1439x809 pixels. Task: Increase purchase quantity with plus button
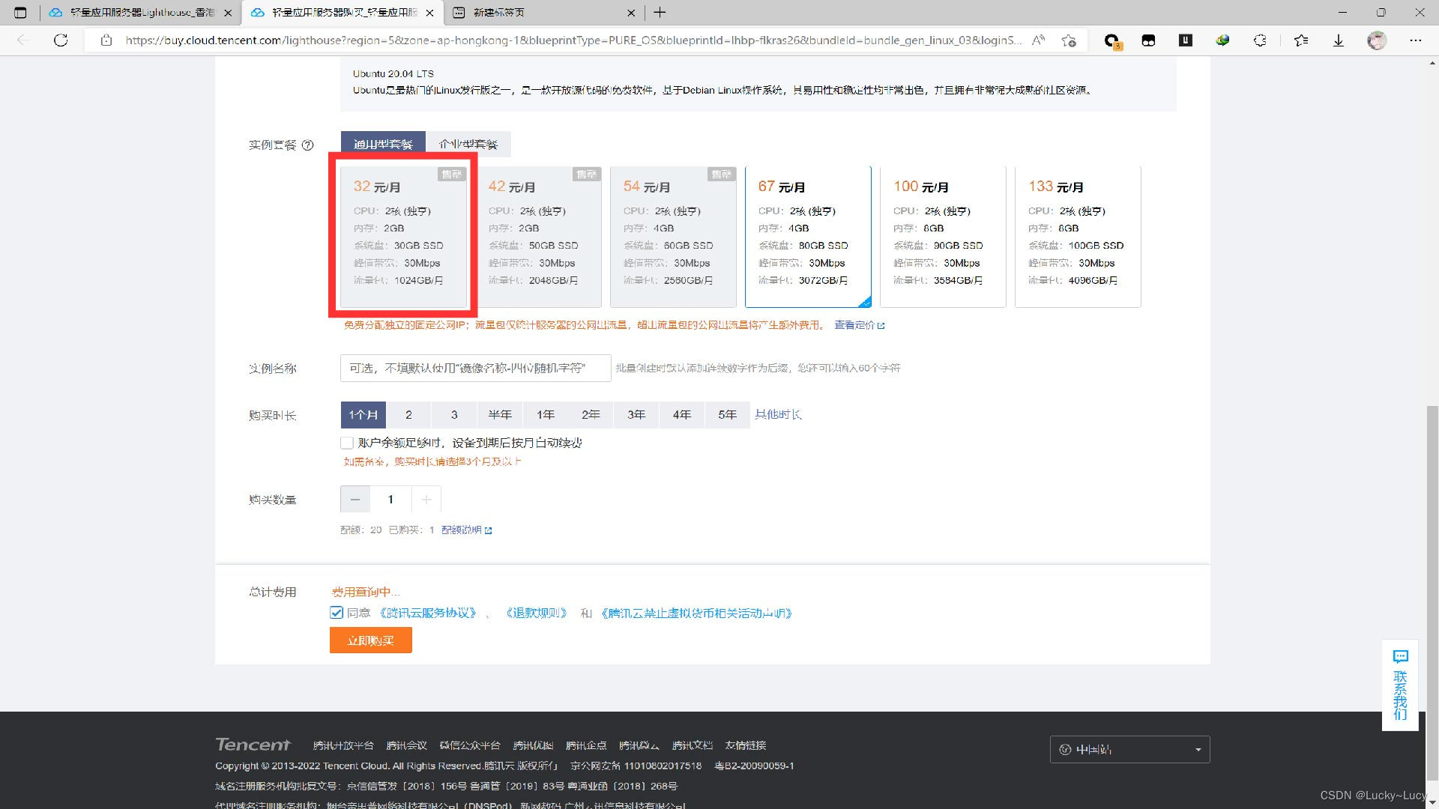click(426, 499)
